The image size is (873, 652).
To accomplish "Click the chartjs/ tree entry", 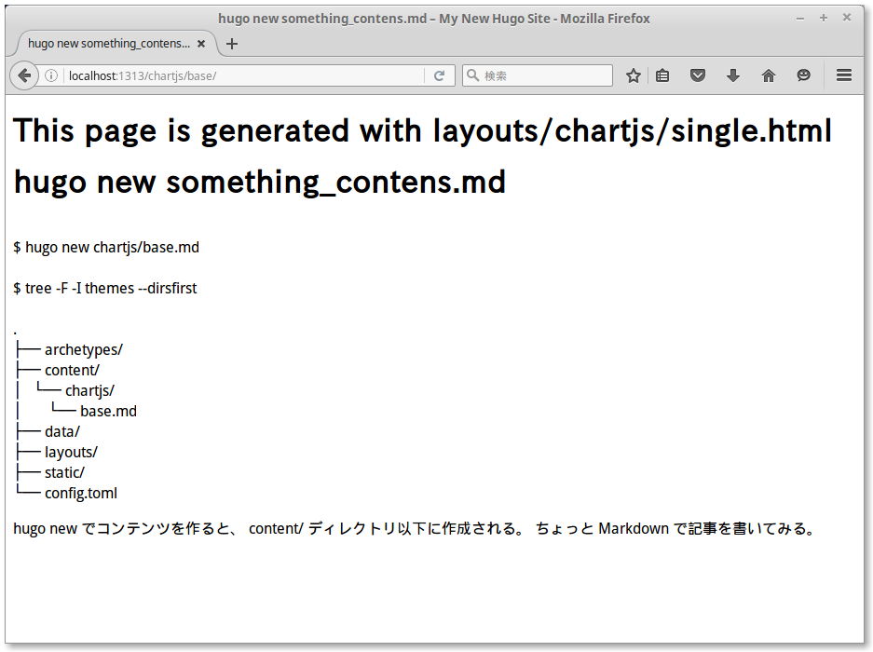I will pos(89,391).
